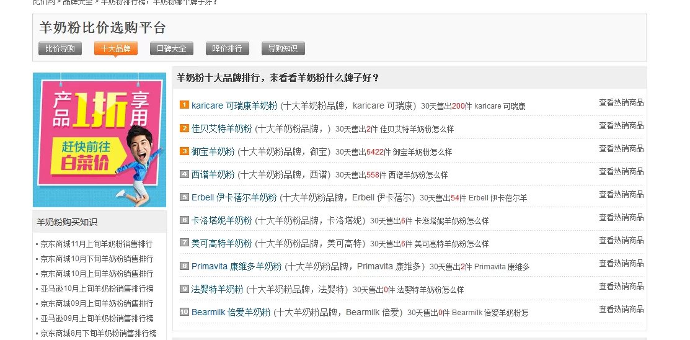690x340 pixels.
Task: Click 查看热销商品 for 西谱羊奶粉
Action: [x=621, y=171]
